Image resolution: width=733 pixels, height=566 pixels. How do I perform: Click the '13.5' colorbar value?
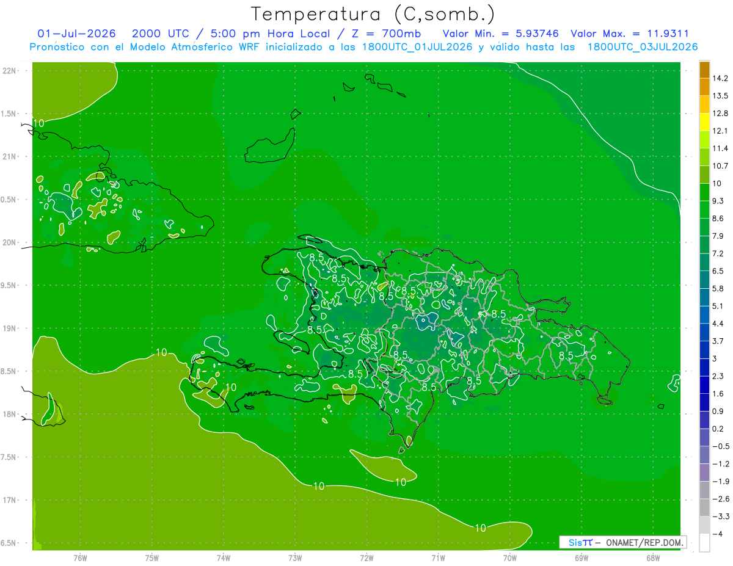720,96
